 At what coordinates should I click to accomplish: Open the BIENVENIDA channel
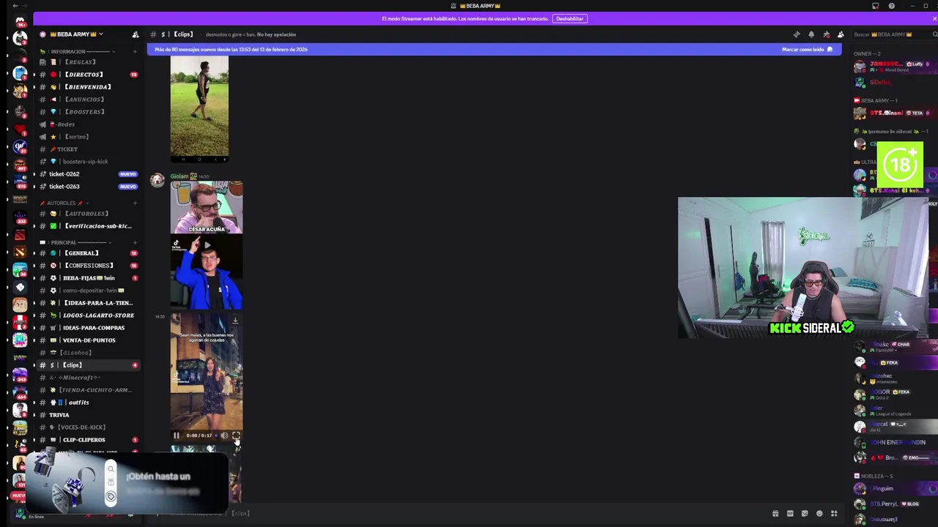click(x=88, y=87)
